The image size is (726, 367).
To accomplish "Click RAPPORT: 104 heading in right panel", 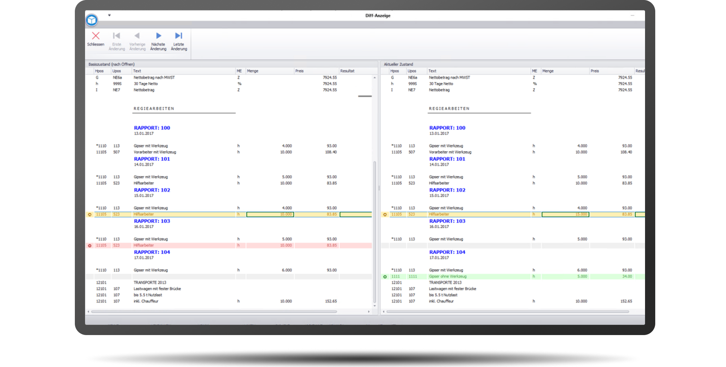I will (x=447, y=252).
